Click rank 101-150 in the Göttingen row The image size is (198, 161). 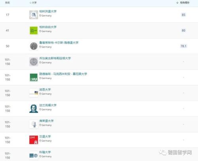click(8, 62)
